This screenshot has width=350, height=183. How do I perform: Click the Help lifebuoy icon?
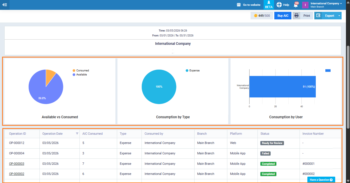click(x=279, y=5)
